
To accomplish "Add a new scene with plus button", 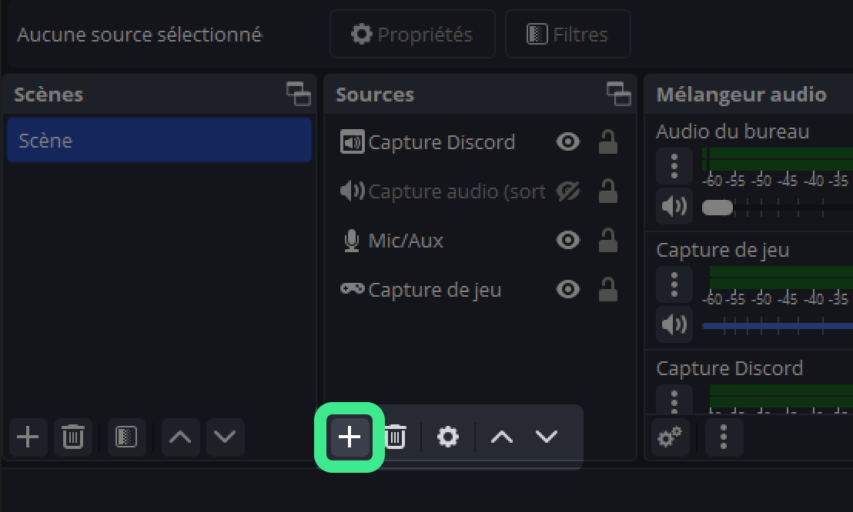I will 28,437.
